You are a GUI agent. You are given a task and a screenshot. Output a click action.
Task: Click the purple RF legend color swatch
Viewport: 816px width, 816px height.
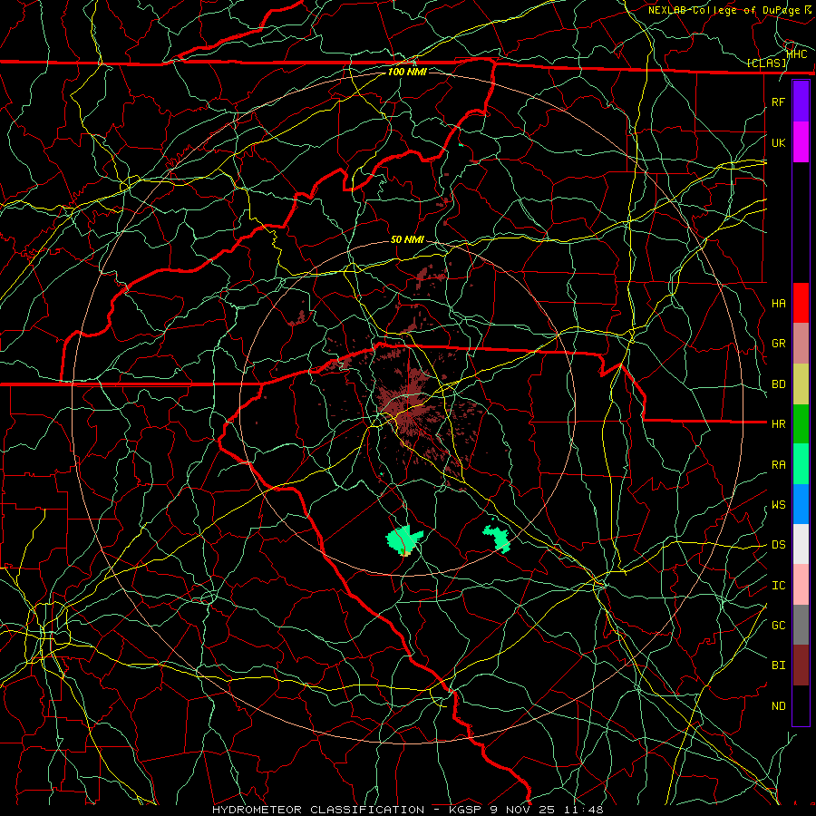[801, 102]
